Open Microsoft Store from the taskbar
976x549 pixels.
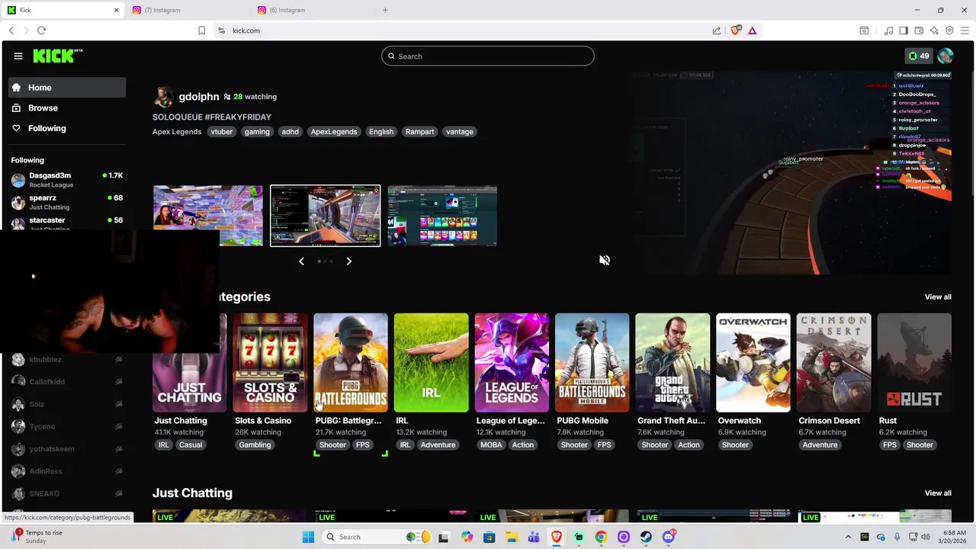tap(489, 537)
